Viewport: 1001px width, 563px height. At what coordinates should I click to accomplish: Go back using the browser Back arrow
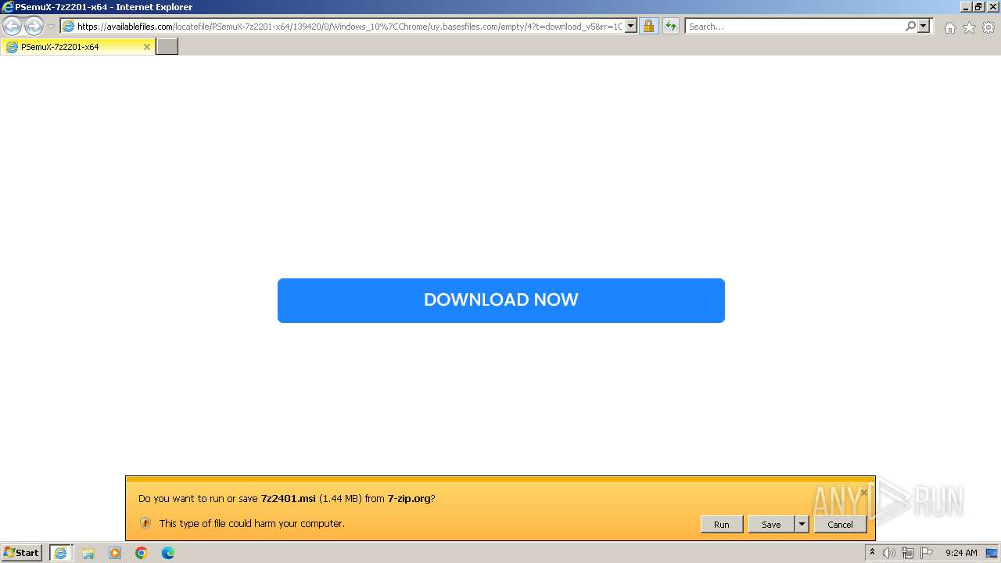(x=13, y=26)
